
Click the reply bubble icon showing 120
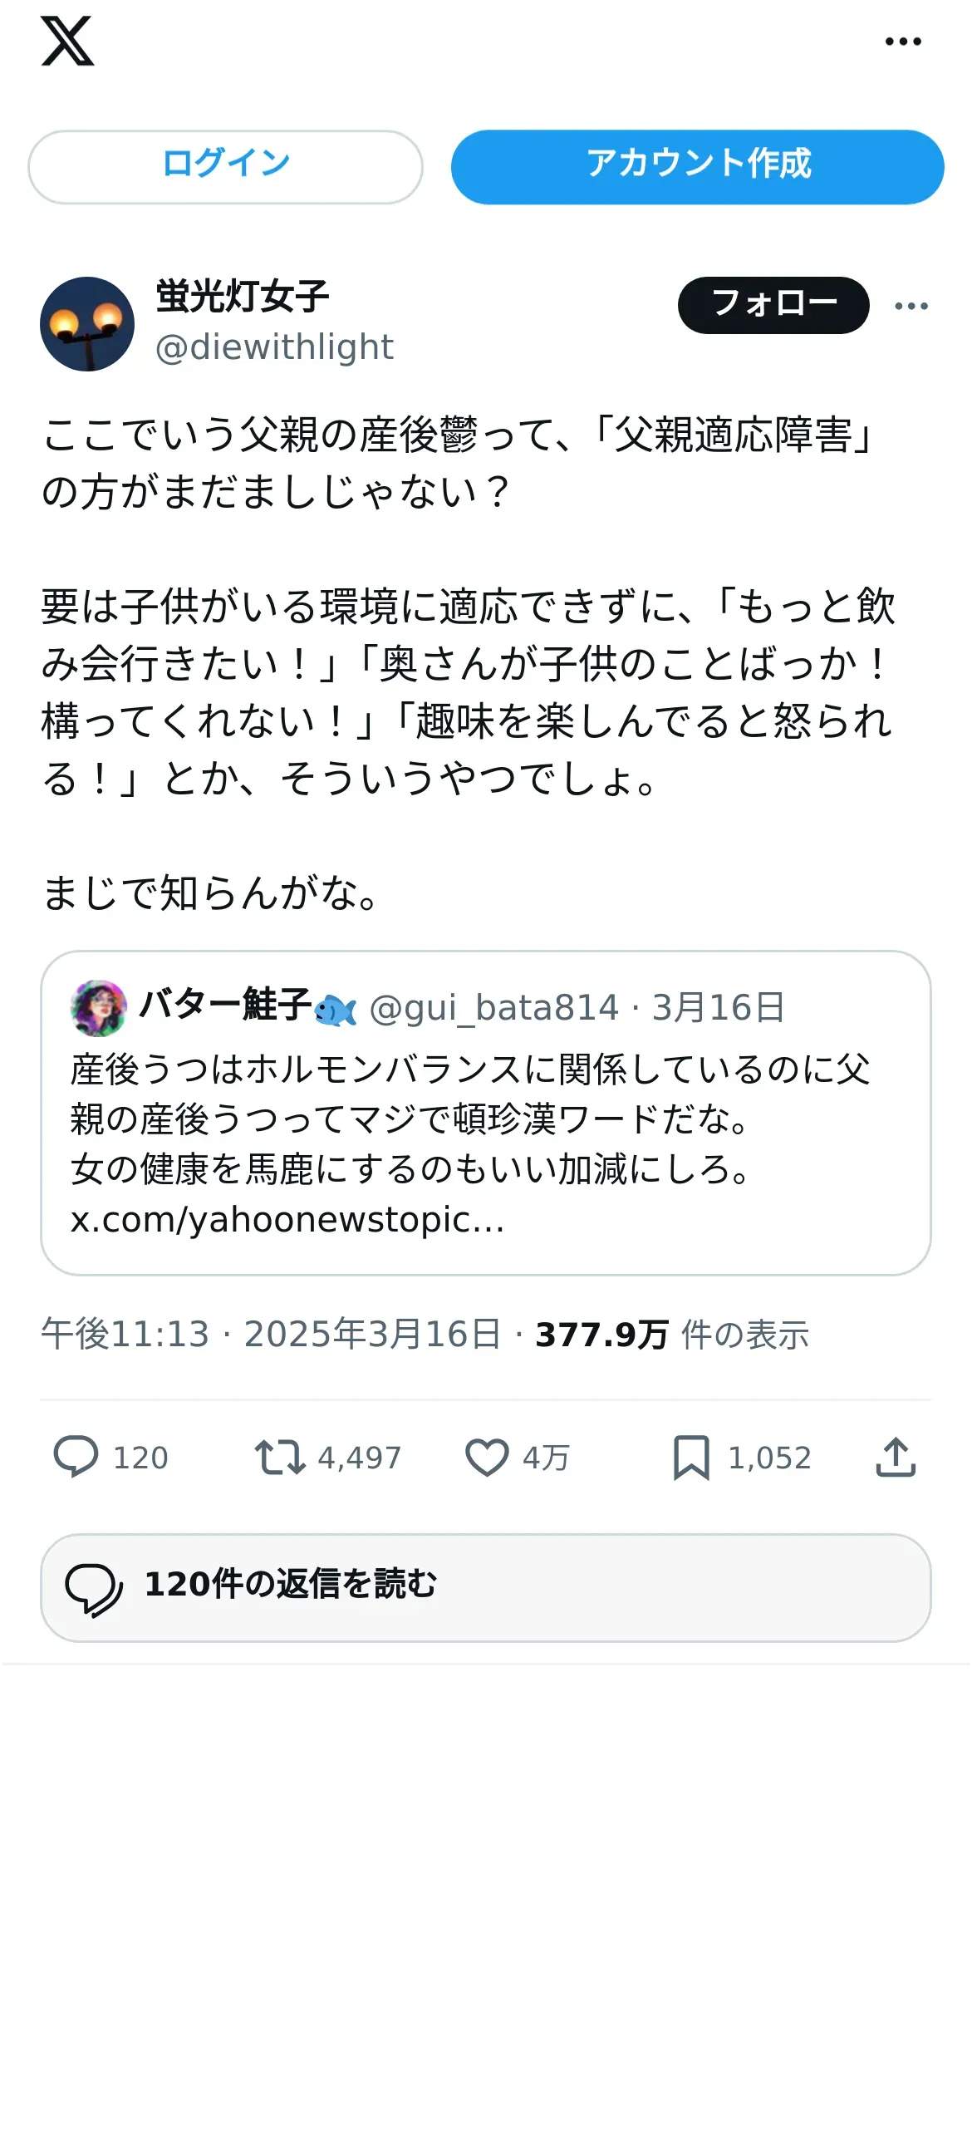tap(76, 1458)
